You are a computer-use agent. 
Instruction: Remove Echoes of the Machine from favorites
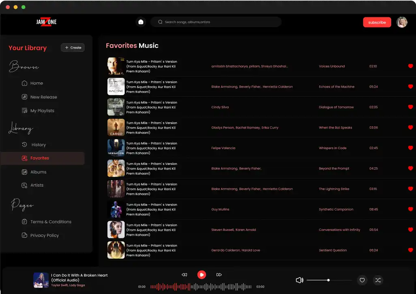[410, 86]
